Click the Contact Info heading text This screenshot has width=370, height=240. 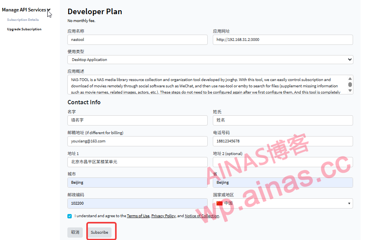[84, 102]
